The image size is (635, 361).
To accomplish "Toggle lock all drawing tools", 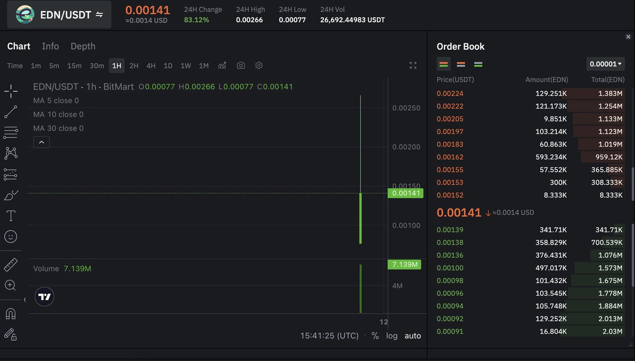I will 11,334.
